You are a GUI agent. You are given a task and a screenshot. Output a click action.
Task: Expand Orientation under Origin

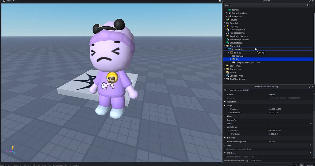tap(228, 113)
